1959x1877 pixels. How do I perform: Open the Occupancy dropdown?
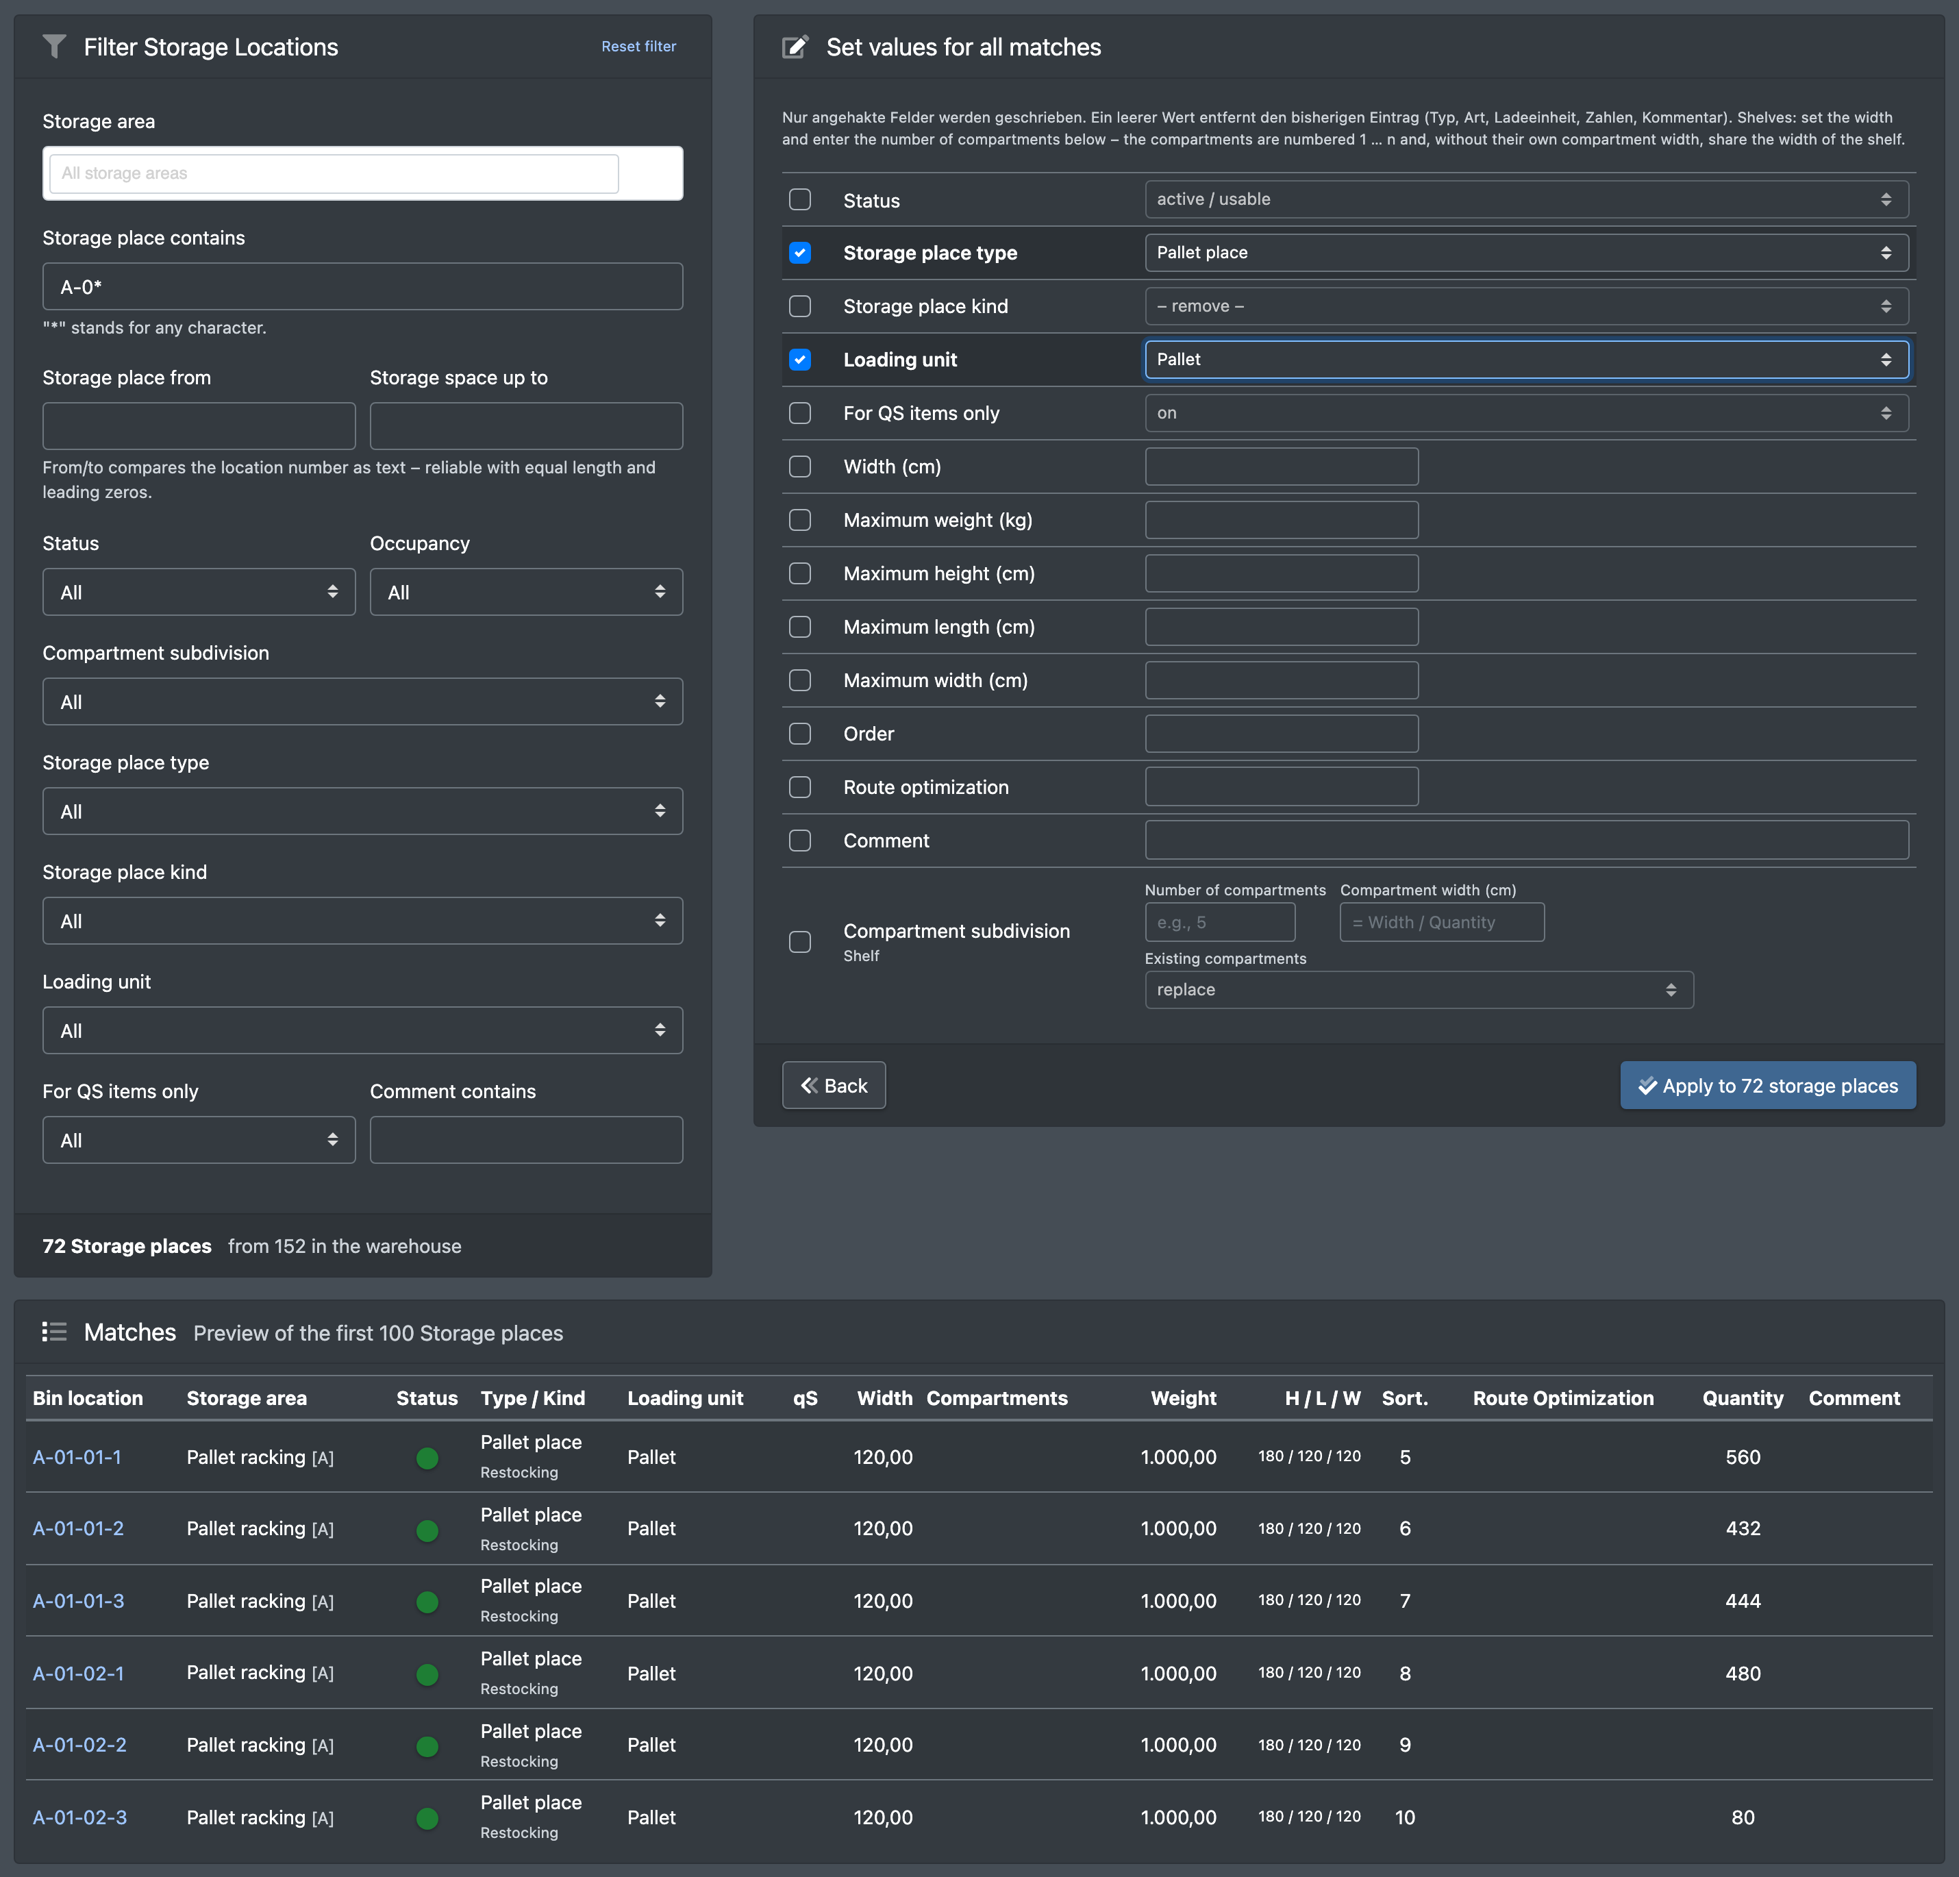pos(526,592)
